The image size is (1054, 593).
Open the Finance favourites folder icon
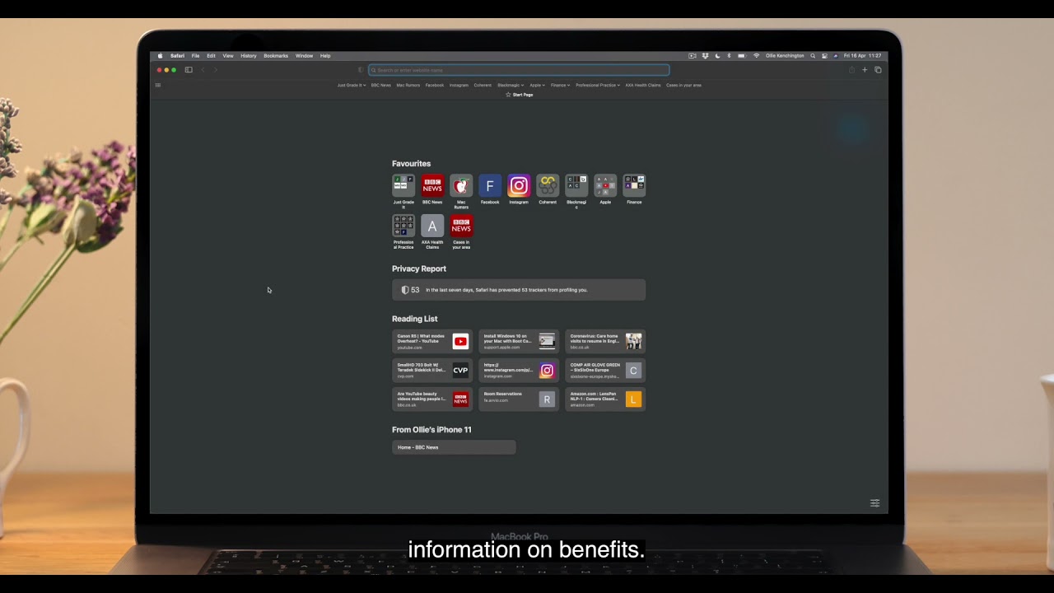634,185
